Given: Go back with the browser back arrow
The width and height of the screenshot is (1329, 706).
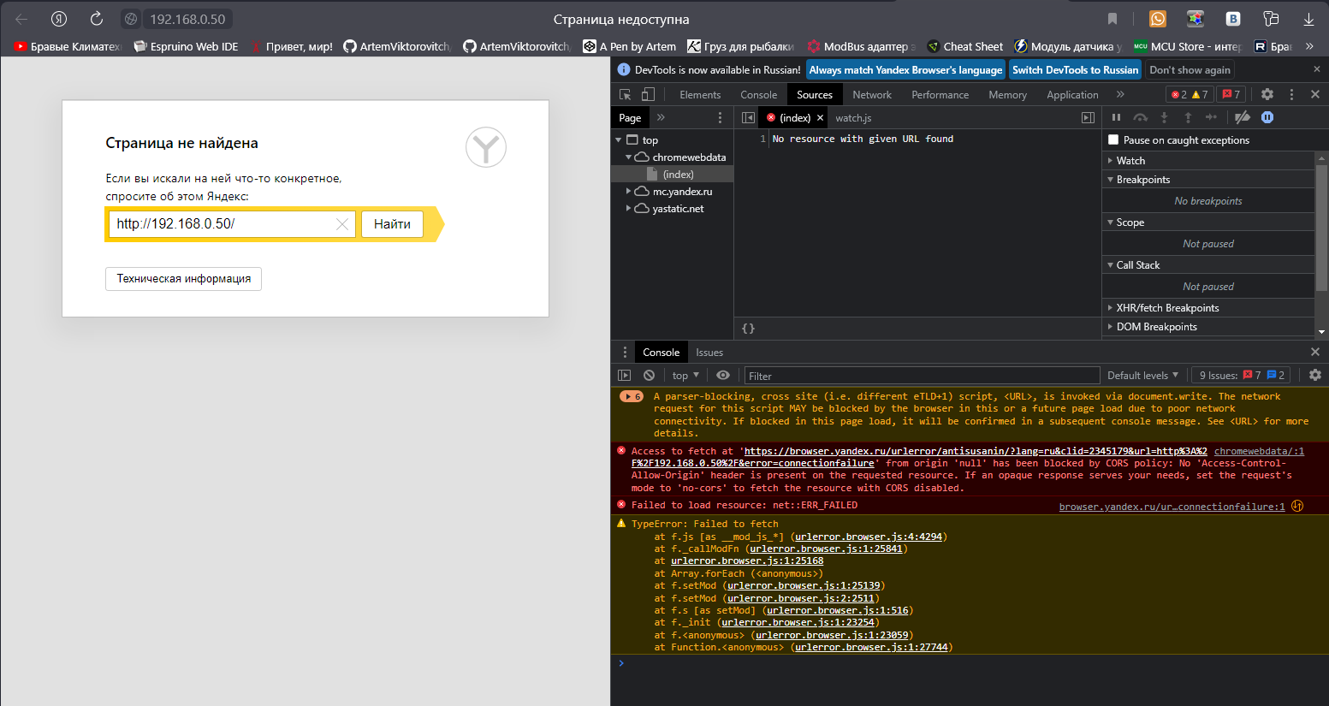Looking at the screenshot, I should (21, 19).
